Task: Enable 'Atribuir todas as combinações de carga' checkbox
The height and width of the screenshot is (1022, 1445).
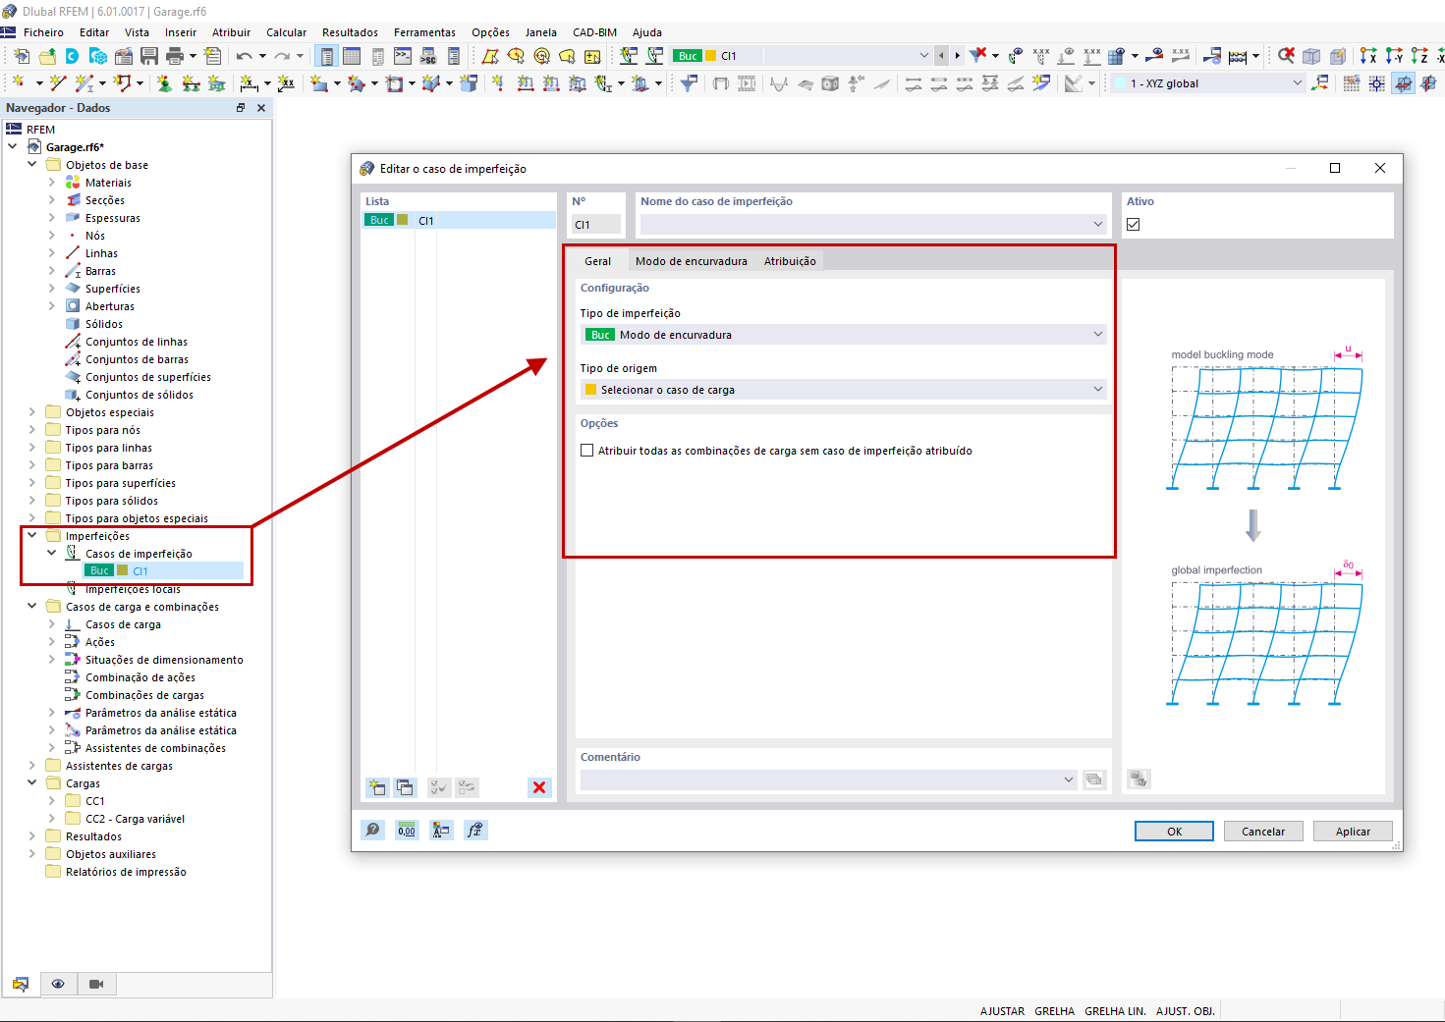Action: click(587, 450)
